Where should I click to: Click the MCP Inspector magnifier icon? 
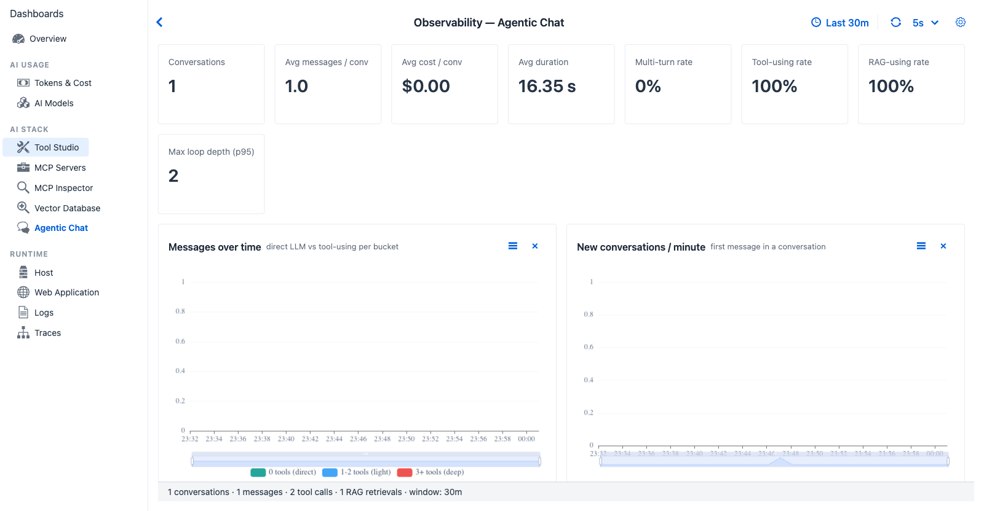point(23,188)
